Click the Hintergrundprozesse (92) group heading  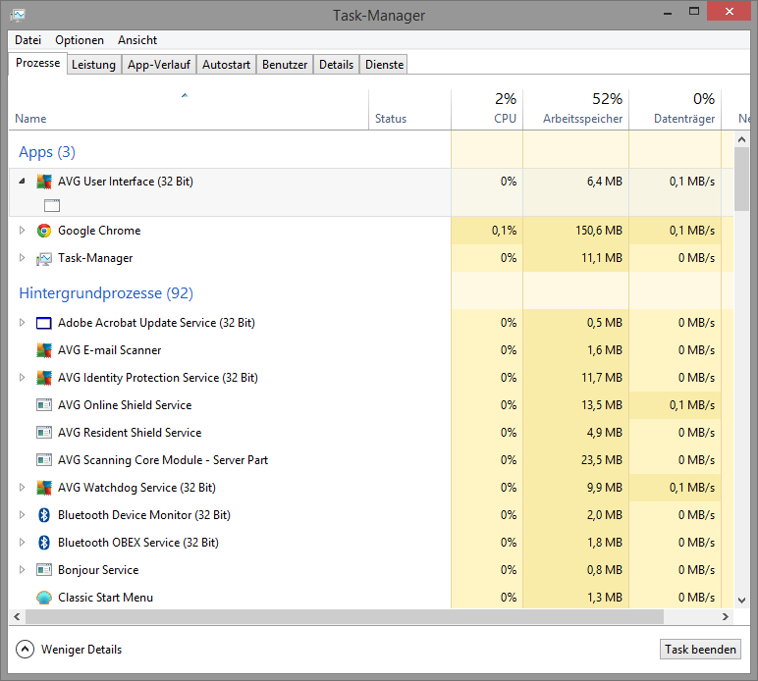106,293
